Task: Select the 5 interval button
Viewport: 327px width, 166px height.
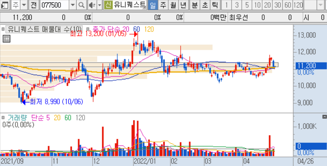Action: tap(247, 5)
